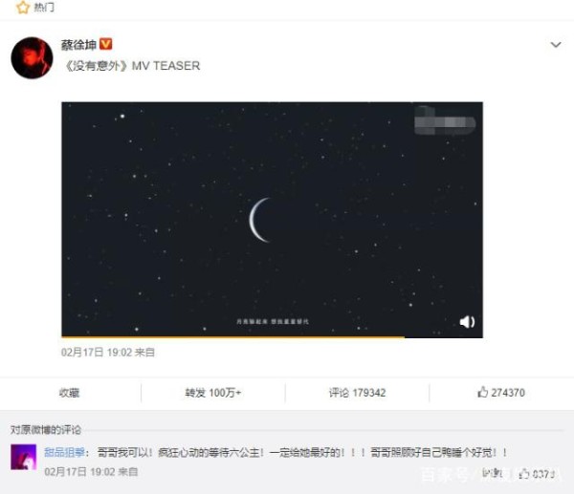Like the post with thumbs-up 274370
574x494 pixels.
(x=500, y=393)
